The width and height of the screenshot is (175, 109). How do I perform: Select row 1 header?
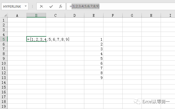click(x=4, y=20)
